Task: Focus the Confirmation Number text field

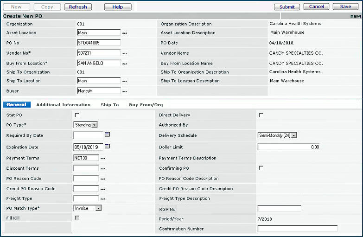Action: click(x=297, y=229)
